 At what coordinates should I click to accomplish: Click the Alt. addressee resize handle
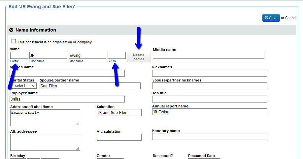click(78, 148)
